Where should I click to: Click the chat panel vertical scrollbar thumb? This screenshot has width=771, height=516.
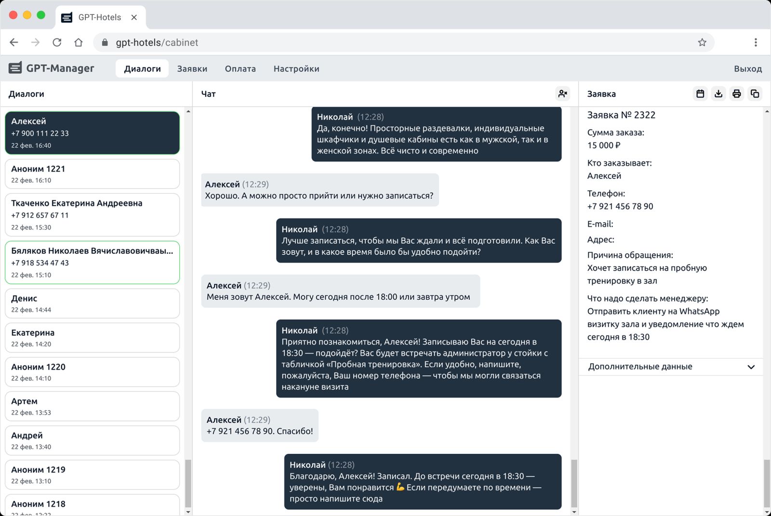click(x=574, y=483)
